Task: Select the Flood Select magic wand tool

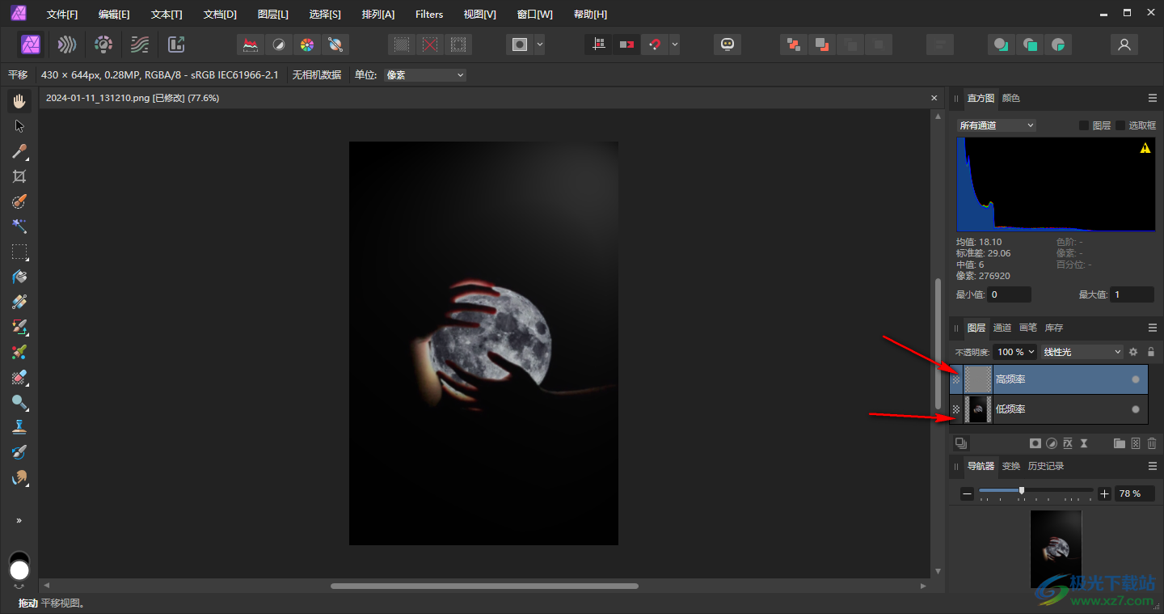Action: tap(19, 227)
